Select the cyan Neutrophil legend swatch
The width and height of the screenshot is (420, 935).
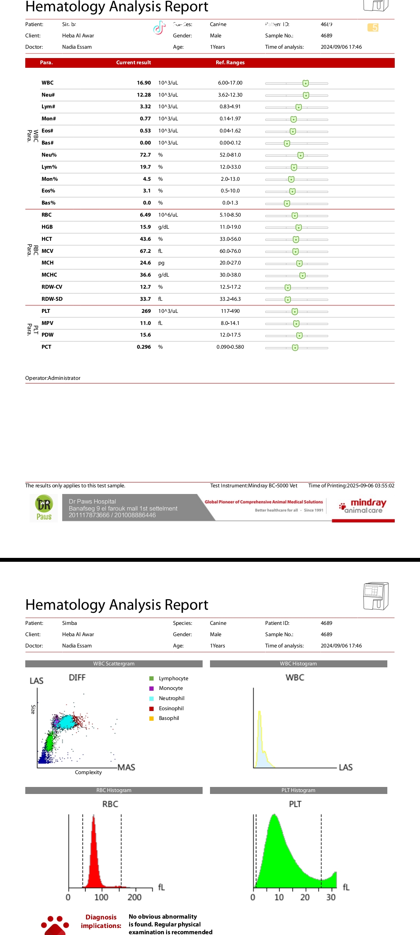coord(152,699)
